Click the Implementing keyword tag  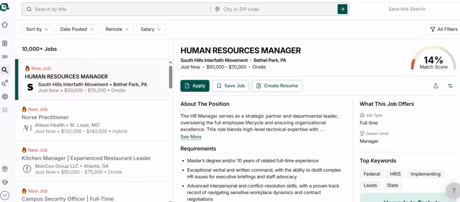(x=425, y=174)
